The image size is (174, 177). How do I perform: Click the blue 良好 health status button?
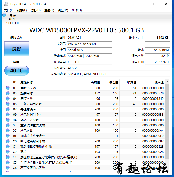click(x=17, y=49)
